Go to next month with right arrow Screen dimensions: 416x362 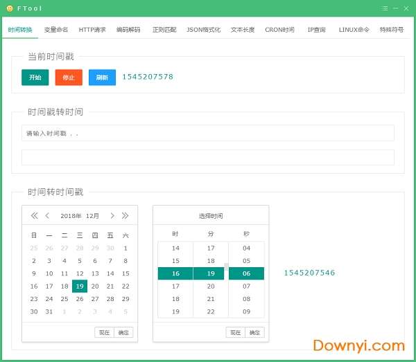coord(112,215)
